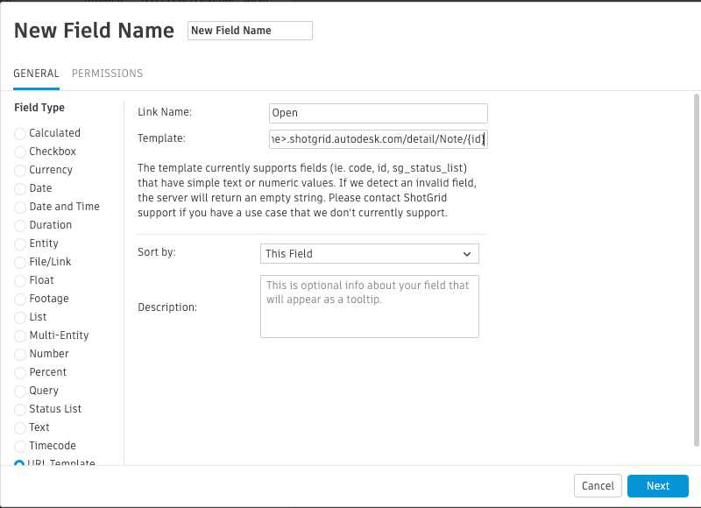This screenshot has height=508, width=701.
Task: Switch to the Permissions tab
Action: pos(107,74)
